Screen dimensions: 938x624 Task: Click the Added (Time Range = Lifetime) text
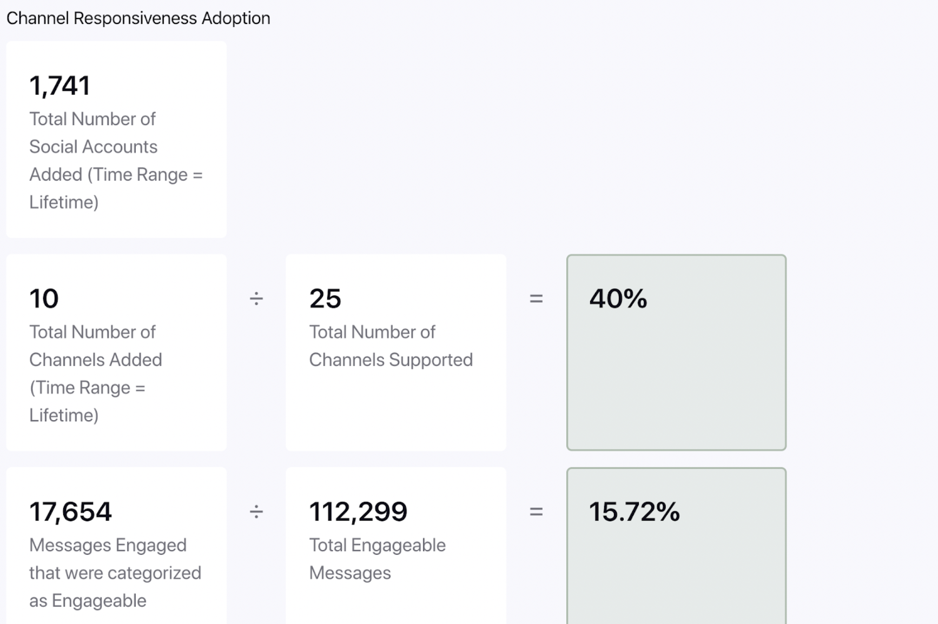coord(116,175)
